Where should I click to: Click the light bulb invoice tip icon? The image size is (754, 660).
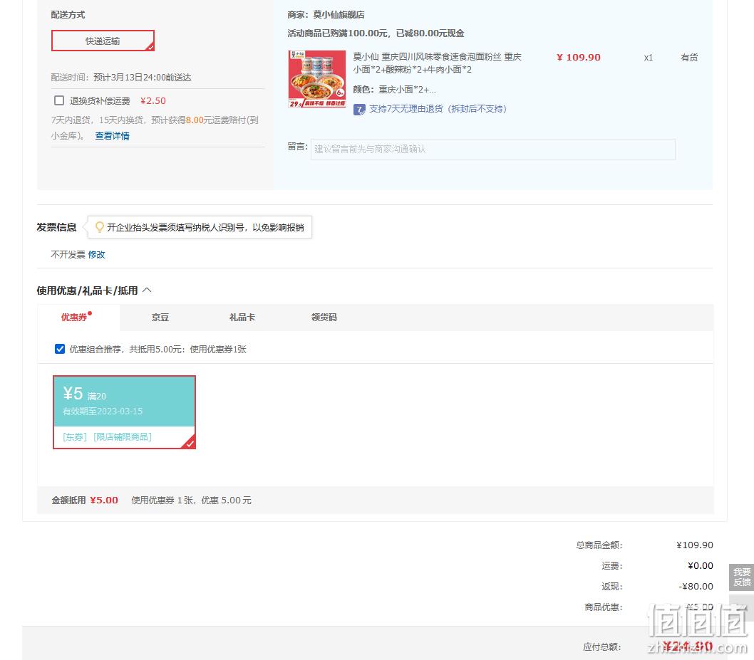click(100, 226)
